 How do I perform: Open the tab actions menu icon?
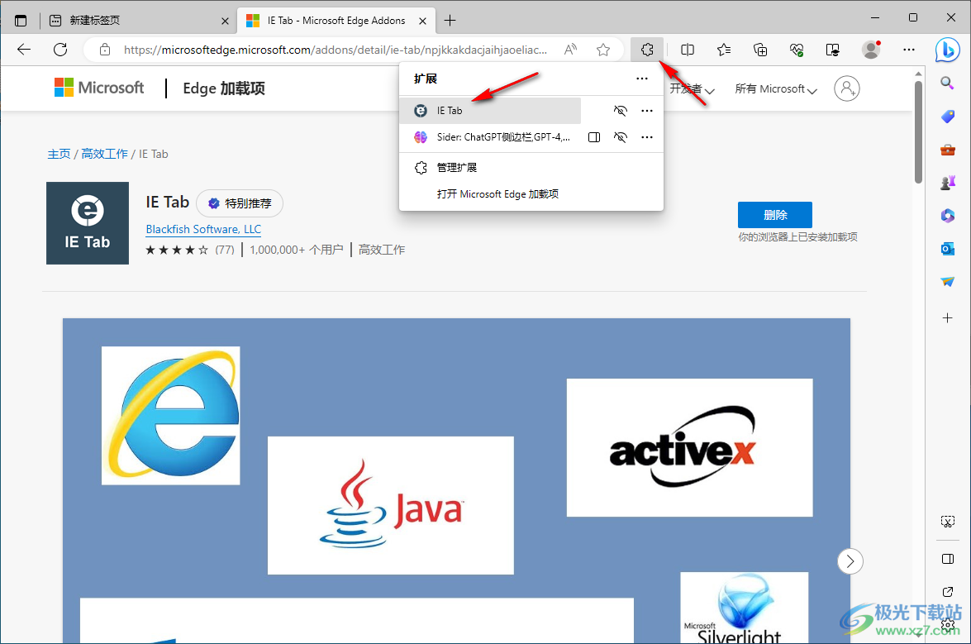[x=21, y=21]
